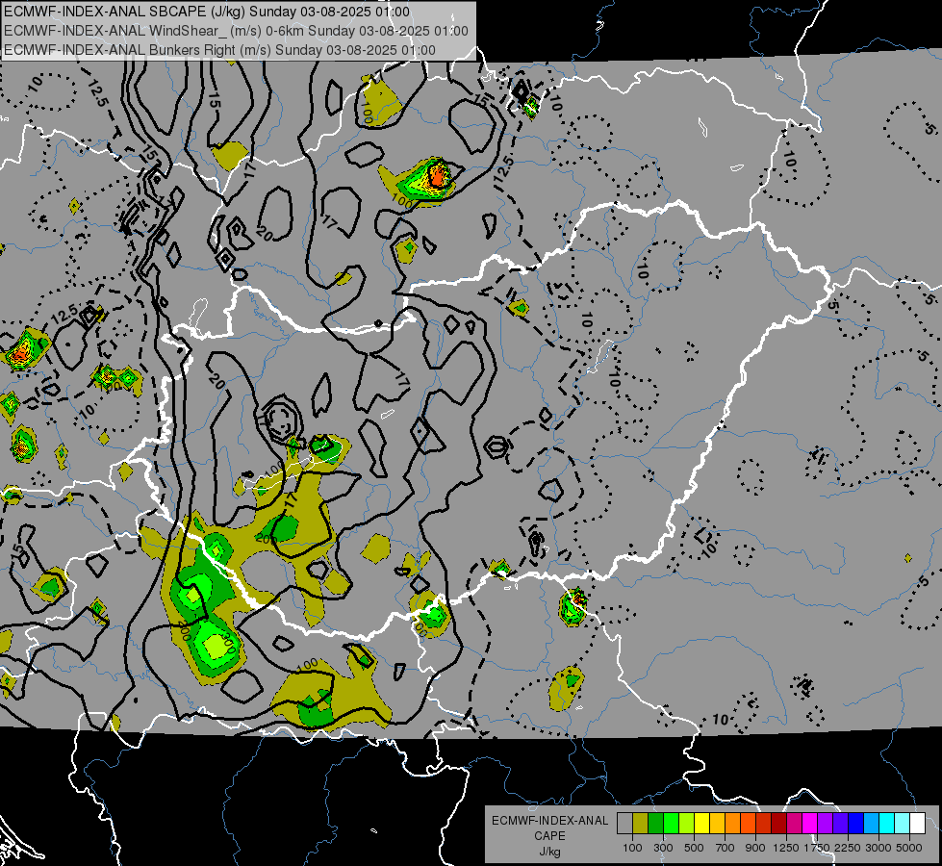Screen dimensions: 942x866
Task: Click the 1250 legend value
Action: click(x=786, y=848)
